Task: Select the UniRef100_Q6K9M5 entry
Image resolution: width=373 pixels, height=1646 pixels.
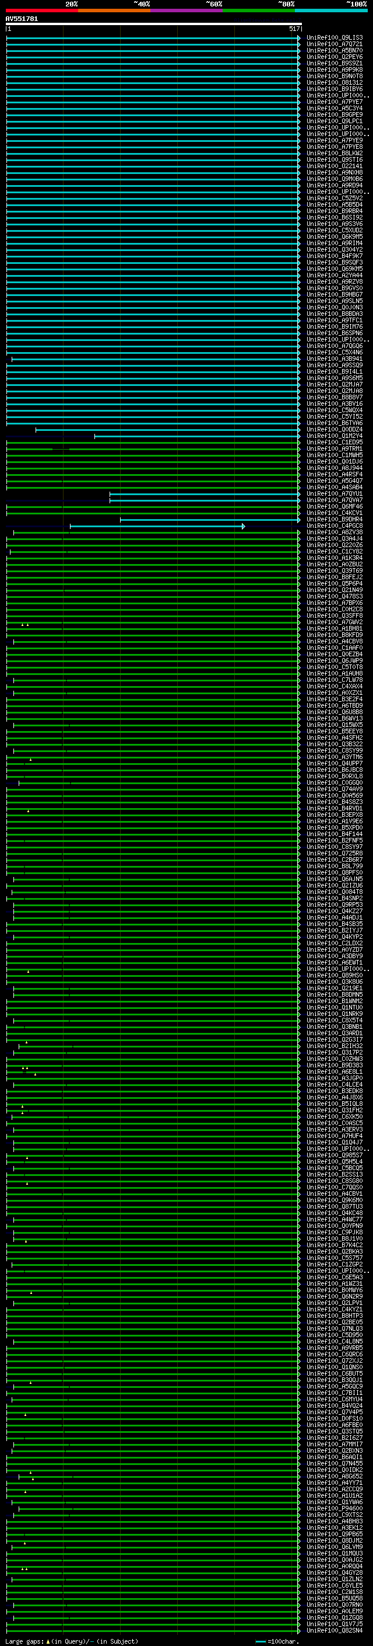Action: [335, 237]
